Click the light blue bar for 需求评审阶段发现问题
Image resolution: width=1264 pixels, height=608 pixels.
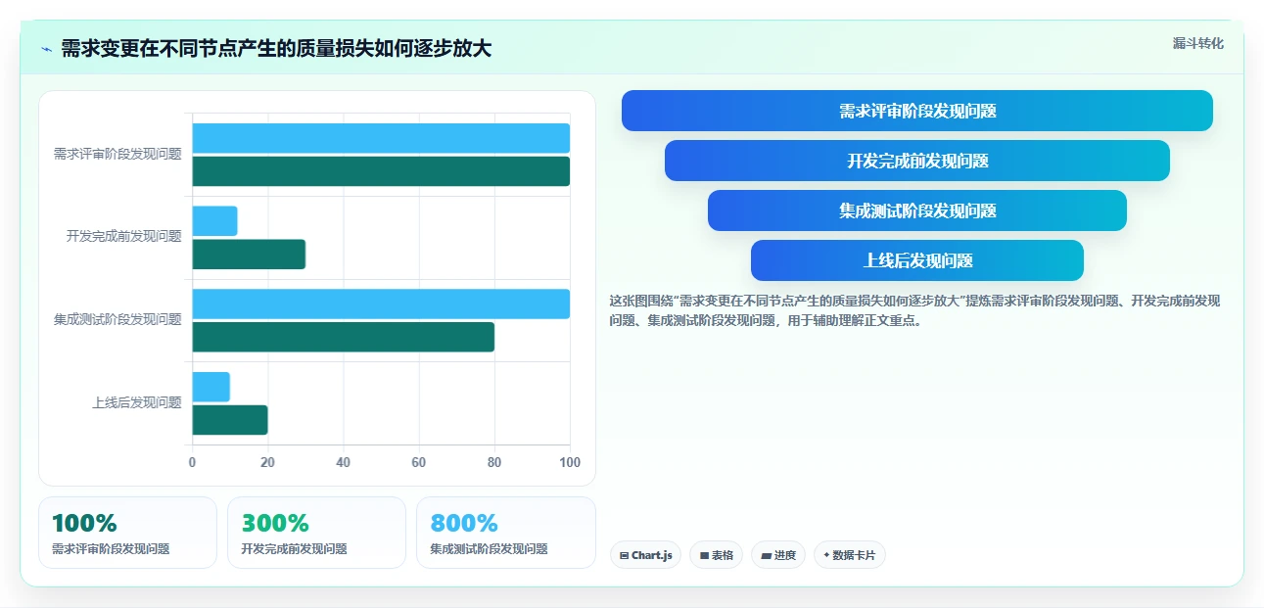click(381, 138)
